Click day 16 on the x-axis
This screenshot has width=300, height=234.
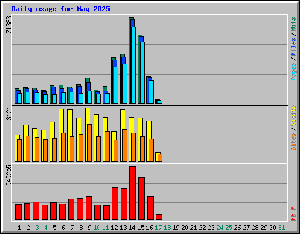click(149, 228)
